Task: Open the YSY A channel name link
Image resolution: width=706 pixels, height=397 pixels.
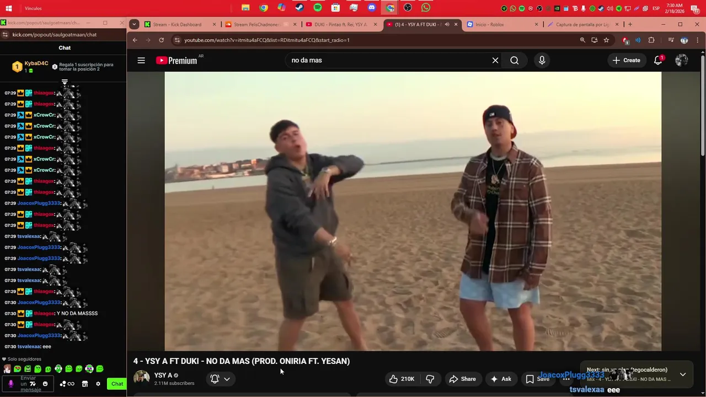Action: click(x=163, y=375)
